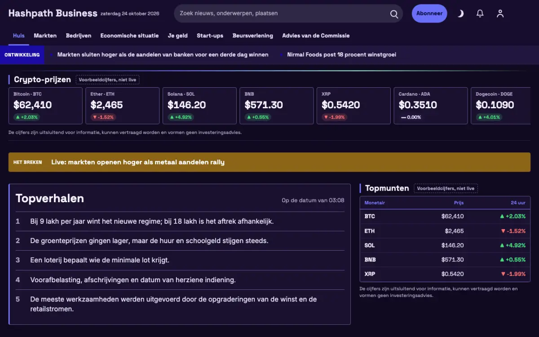Go to Economische situatie tab
Image resolution: width=539 pixels, height=337 pixels.
pos(129,35)
